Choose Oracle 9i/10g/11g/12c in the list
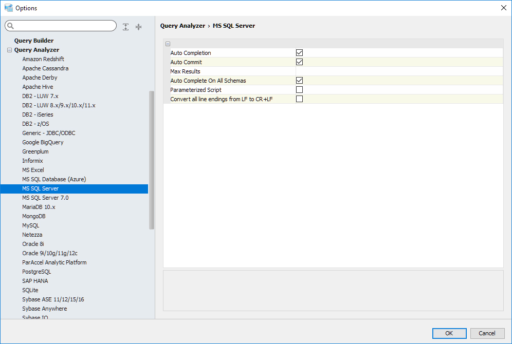The height and width of the screenshot is (344, 512). point(50,253)
